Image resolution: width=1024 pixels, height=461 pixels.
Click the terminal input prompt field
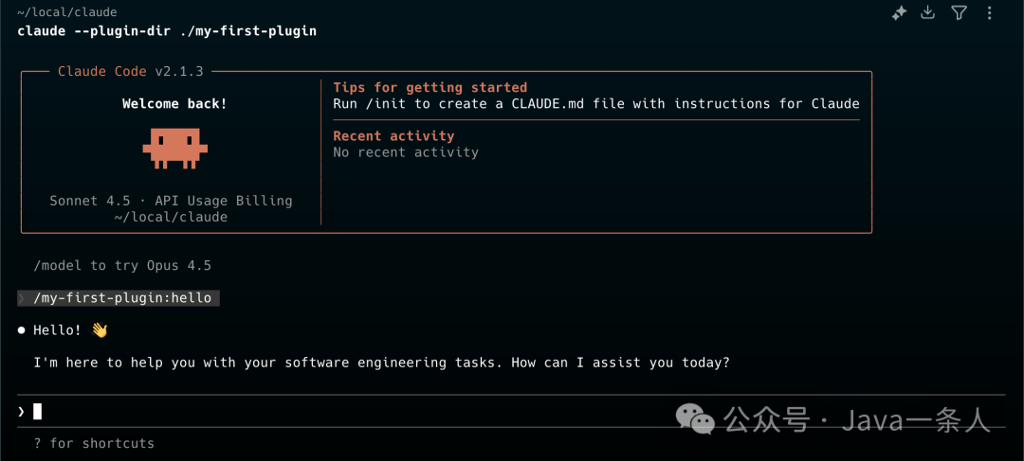pyautogui.click(x=474, y=411)
